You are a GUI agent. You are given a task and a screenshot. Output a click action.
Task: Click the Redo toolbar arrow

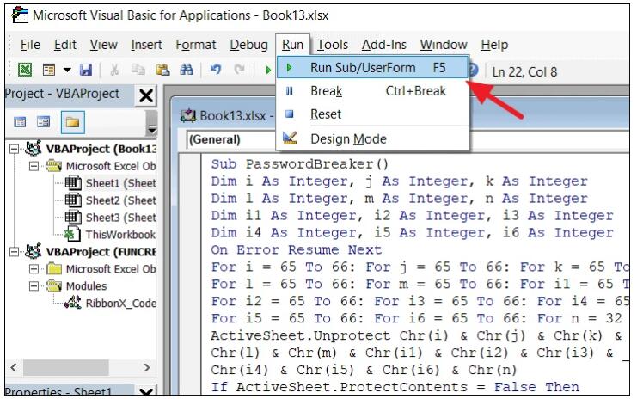point(239,70)
